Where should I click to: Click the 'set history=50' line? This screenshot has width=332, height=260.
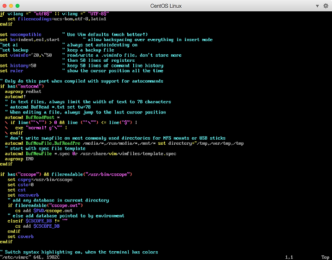[x=18, y=65]
